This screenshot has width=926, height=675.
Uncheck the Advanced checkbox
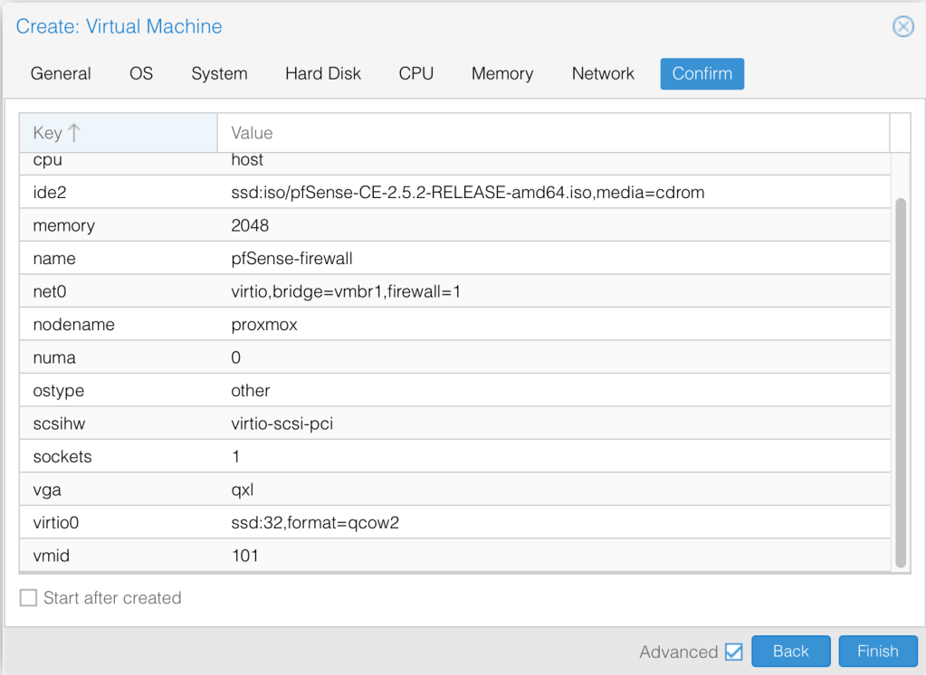click(733, 651)
